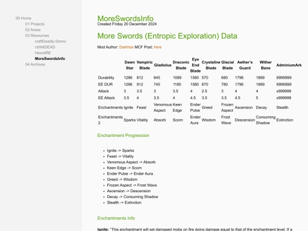
Task: Open the MCF Post 'here' link
Action: tap(157, 47)
